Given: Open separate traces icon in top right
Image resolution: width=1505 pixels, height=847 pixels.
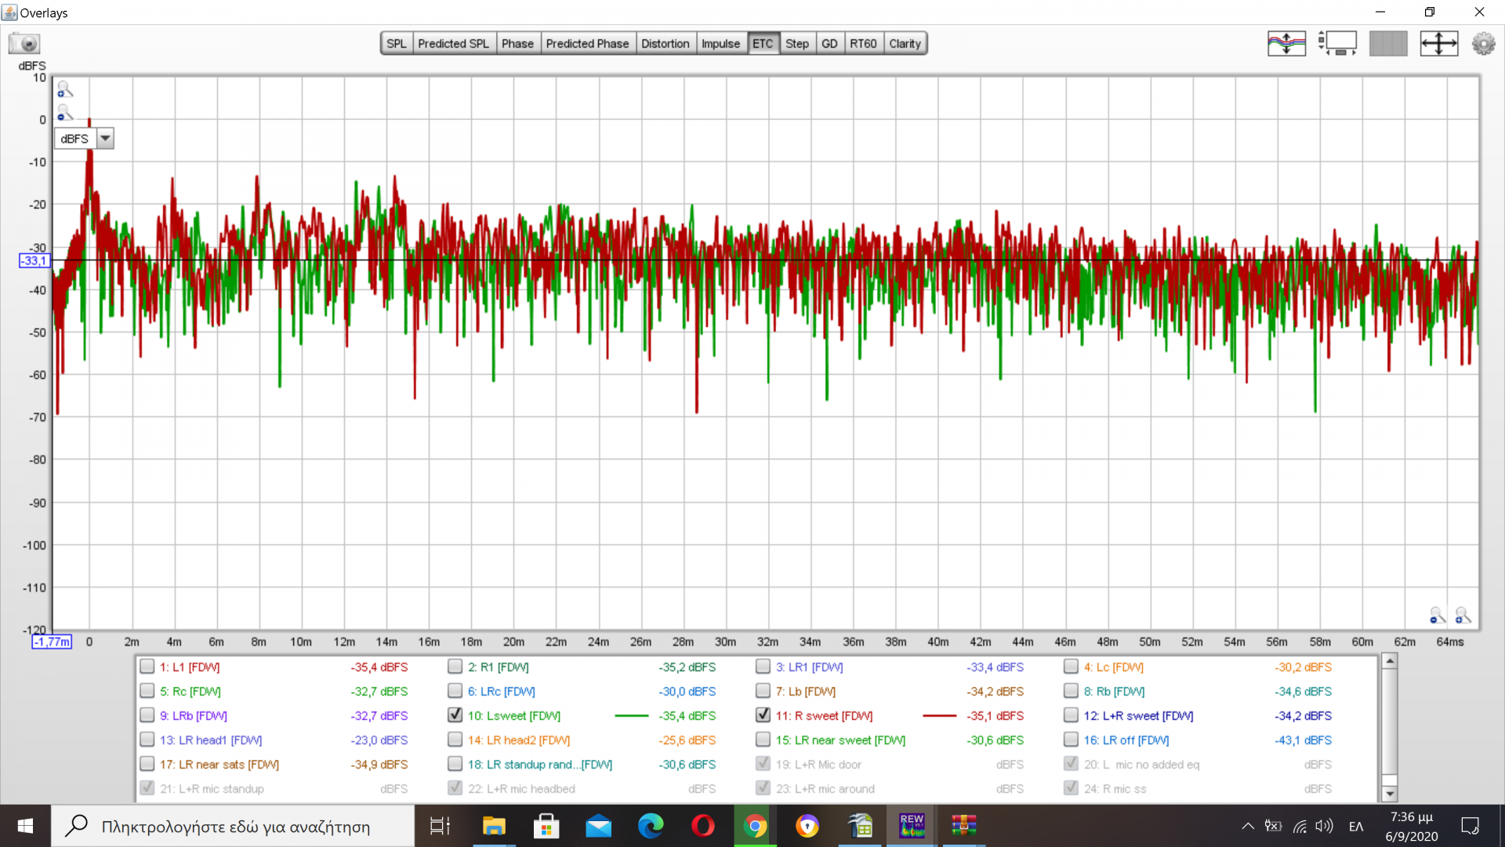Looking at the screenshot, I should point(1286,43).
